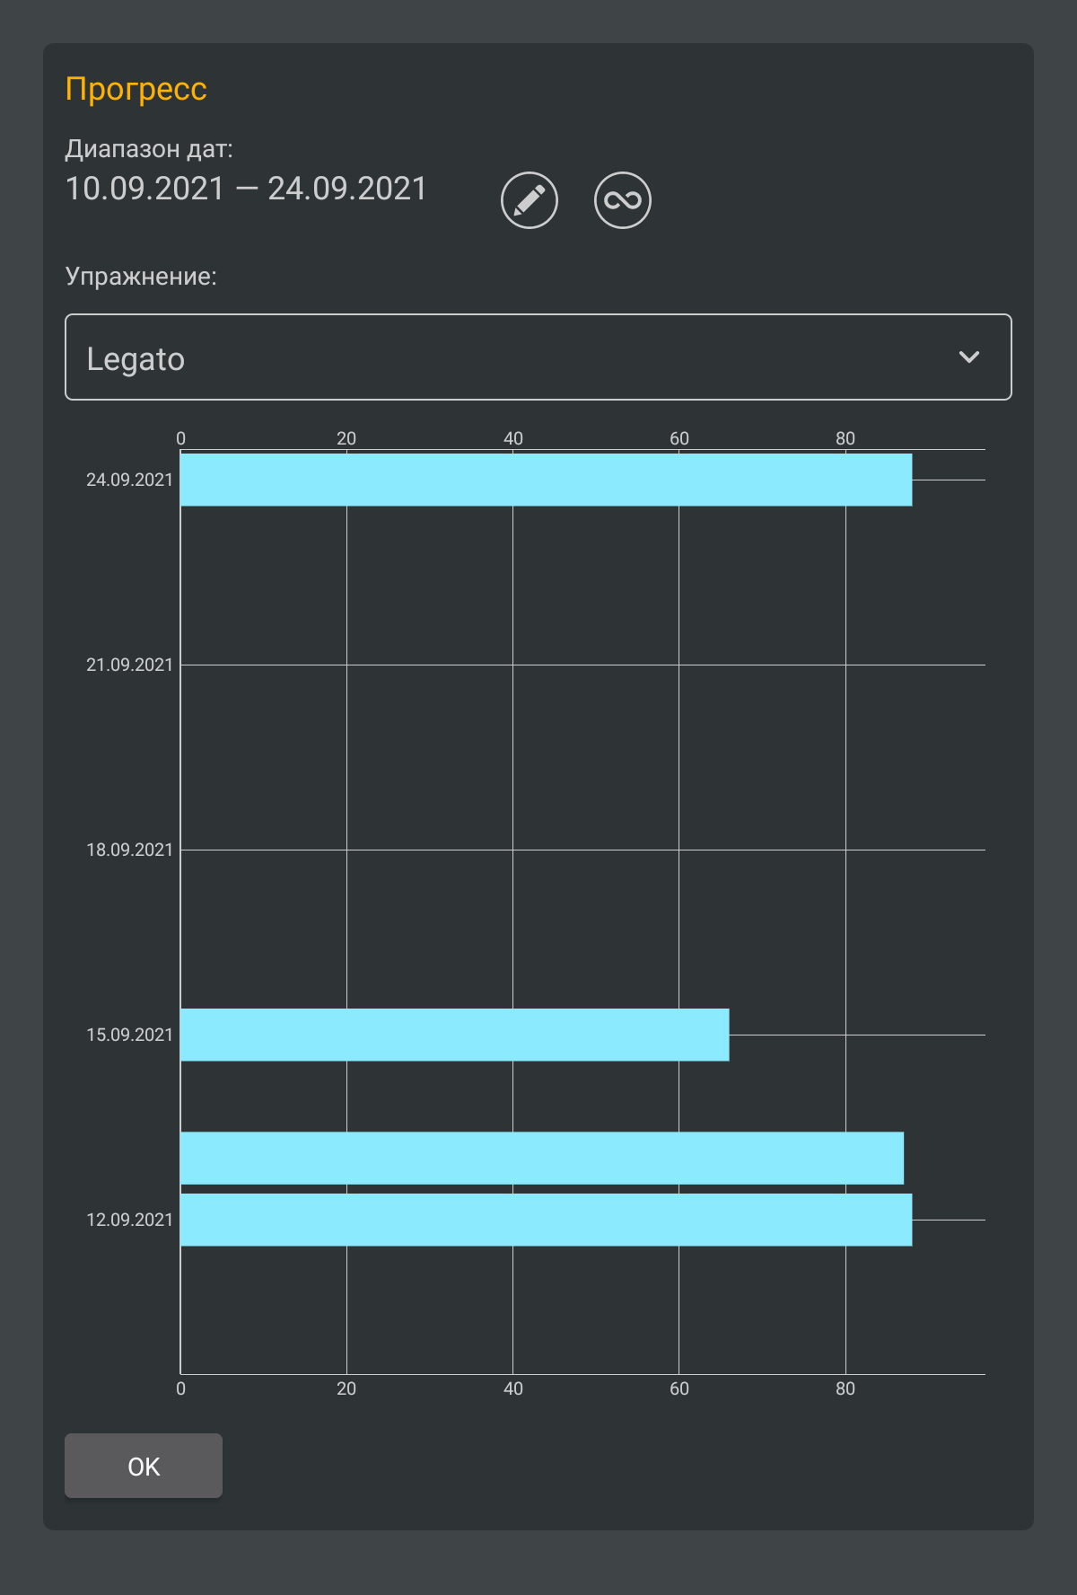Click the 21.09.2021 axis label
1077x1595 pixels.
pyautogui.click(x=129, y=665)
